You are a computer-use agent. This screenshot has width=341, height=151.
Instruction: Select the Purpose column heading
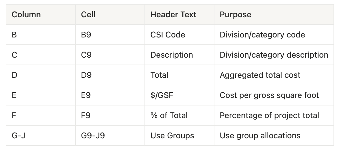[235, 14]
